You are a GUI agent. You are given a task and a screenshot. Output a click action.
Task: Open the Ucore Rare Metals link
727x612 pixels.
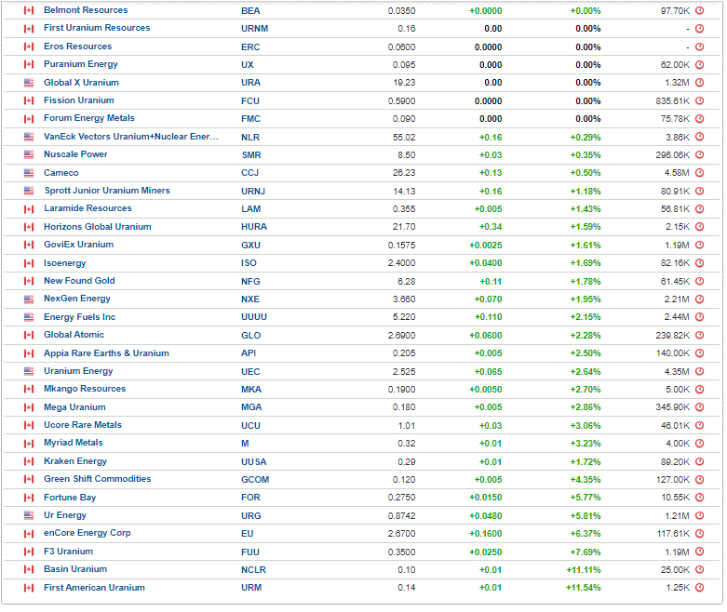[83, 425]
